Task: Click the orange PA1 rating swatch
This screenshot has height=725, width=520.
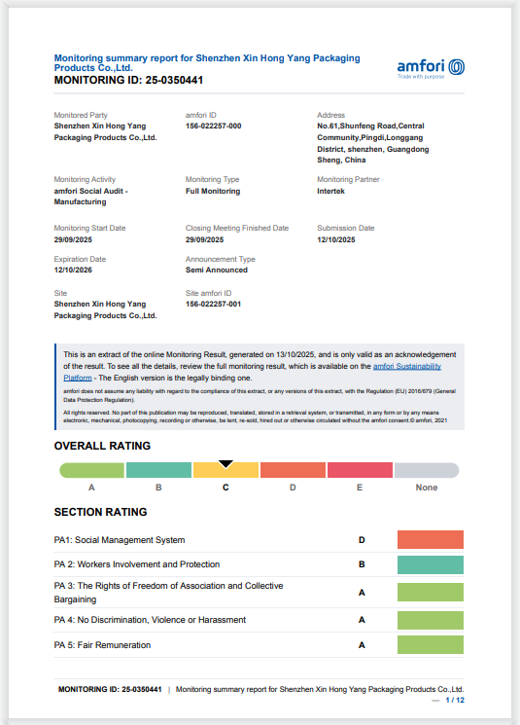Action: [x=431, y=539]
